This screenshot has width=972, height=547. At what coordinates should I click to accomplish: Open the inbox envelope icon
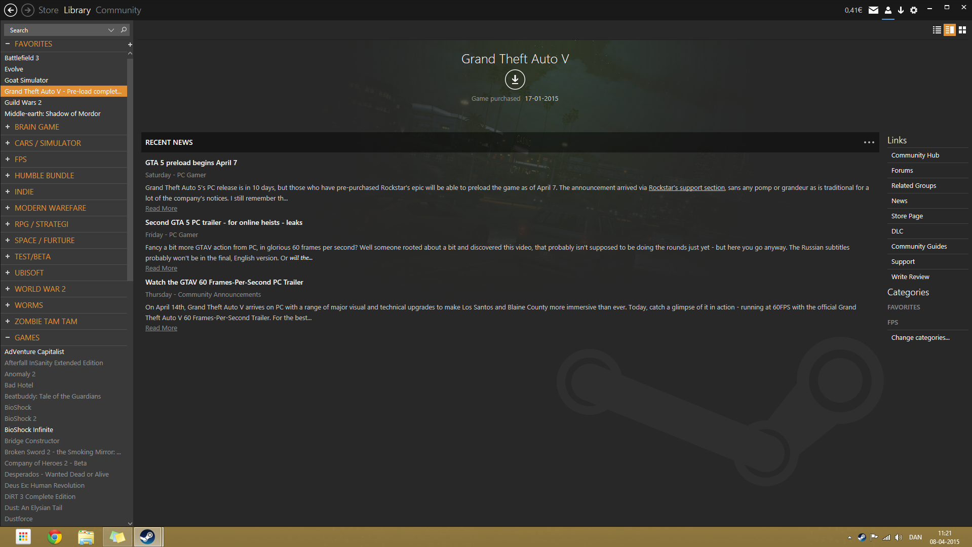click(873, 10)
